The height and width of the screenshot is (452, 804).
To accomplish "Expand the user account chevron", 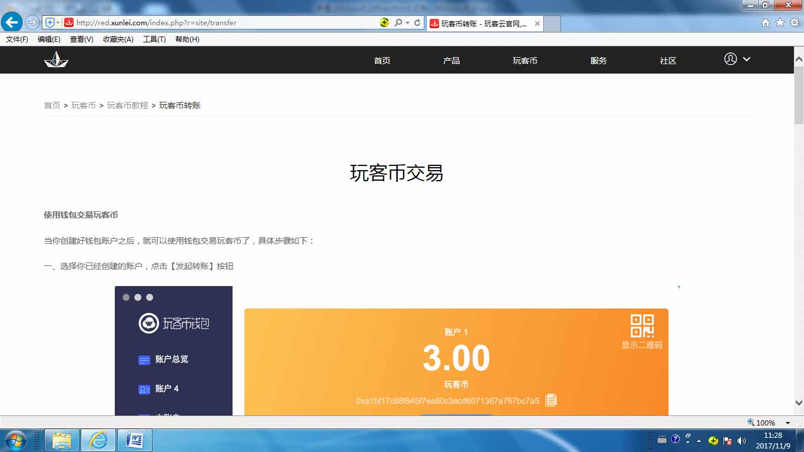I will (747, 59).
